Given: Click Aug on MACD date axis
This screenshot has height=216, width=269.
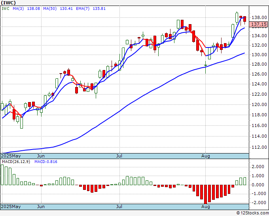Looking at the screenshot, I should (206, 207).
